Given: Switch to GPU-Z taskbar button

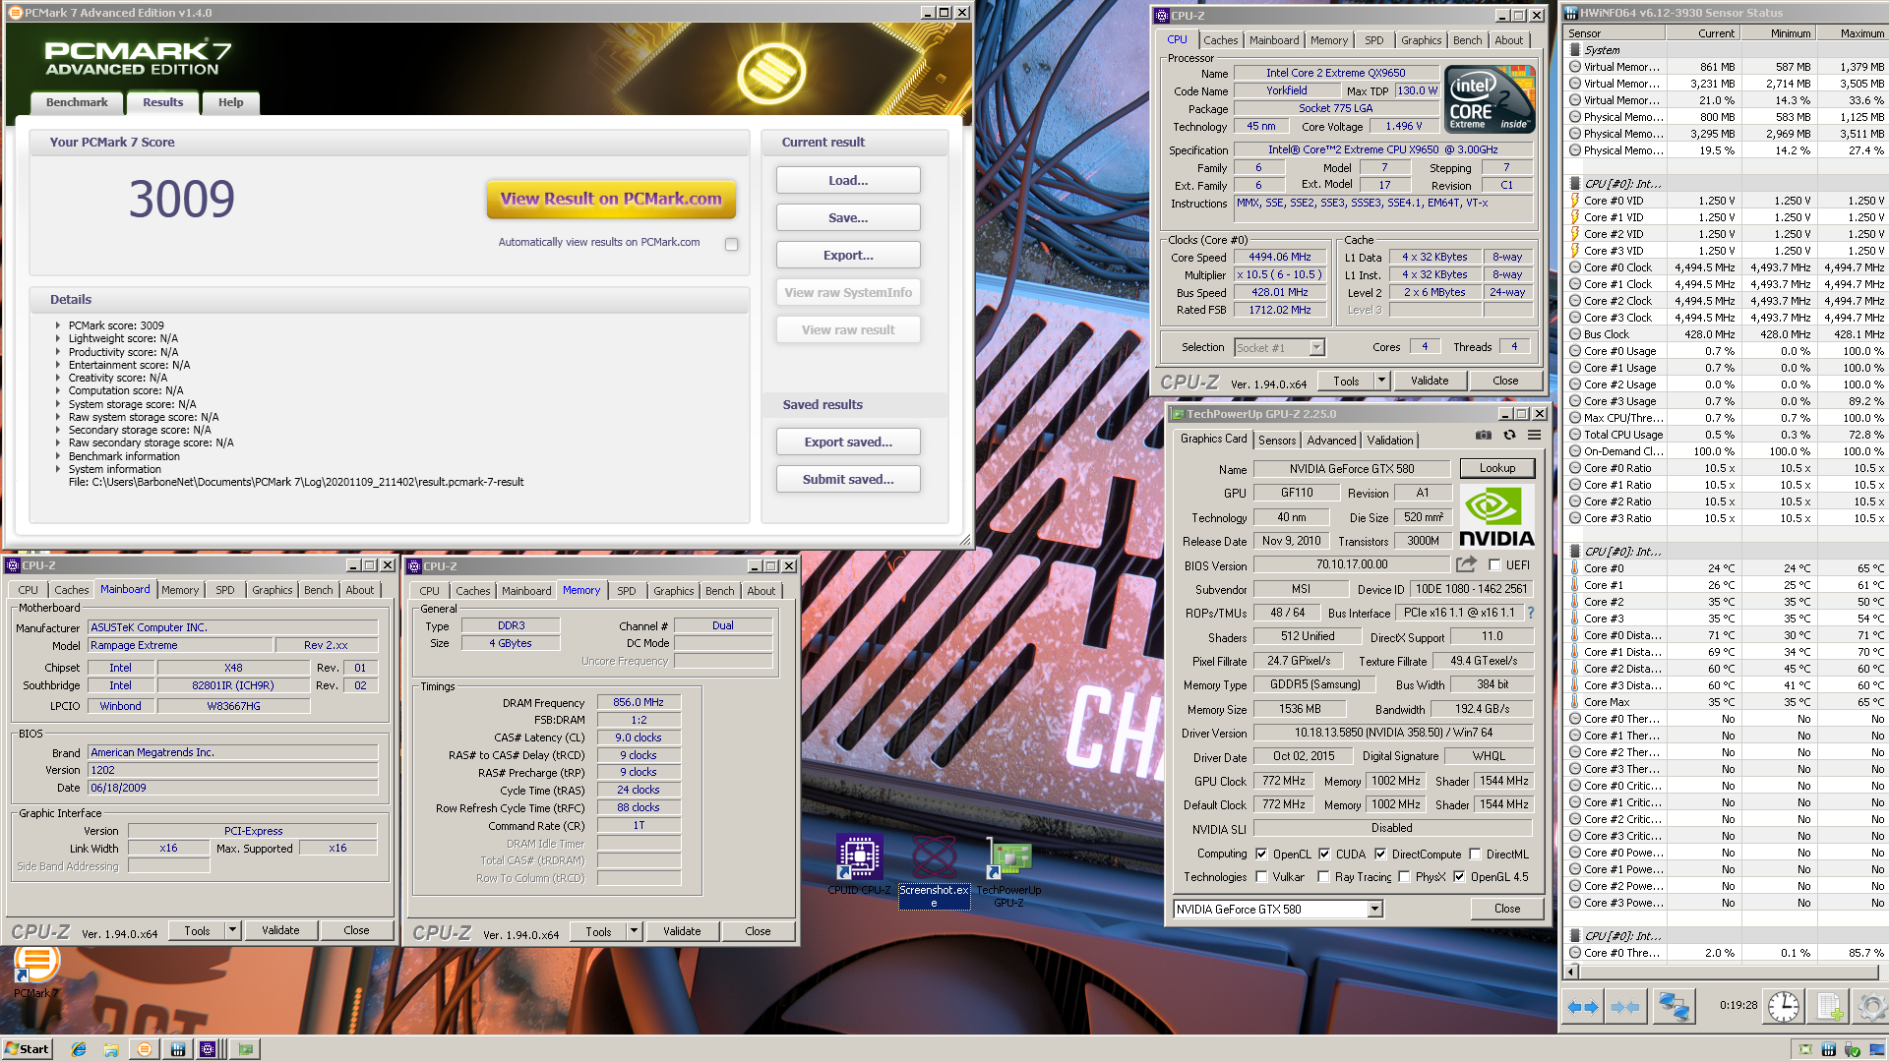Looking at the screenshot, I should 245,1049.
